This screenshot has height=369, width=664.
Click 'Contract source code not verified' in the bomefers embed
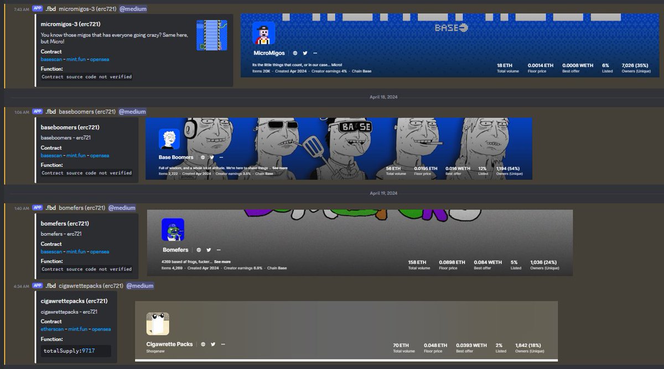(87, 269)
